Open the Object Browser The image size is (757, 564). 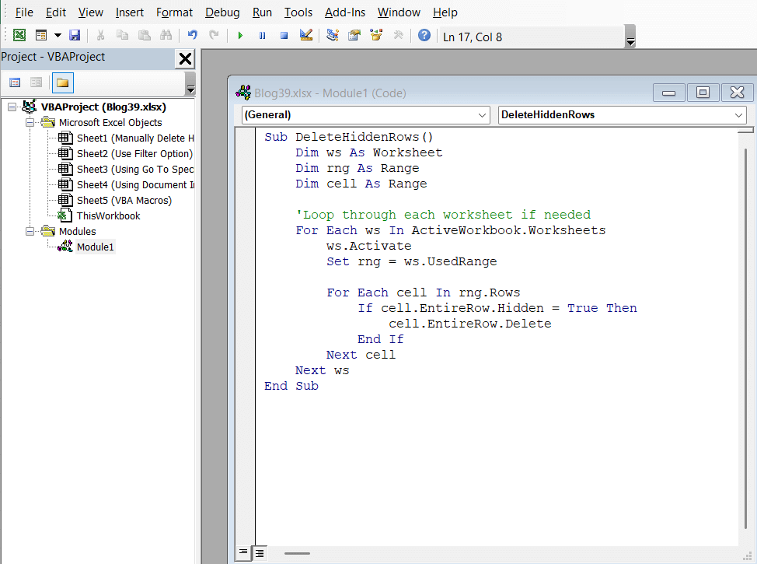pos(378,35)
